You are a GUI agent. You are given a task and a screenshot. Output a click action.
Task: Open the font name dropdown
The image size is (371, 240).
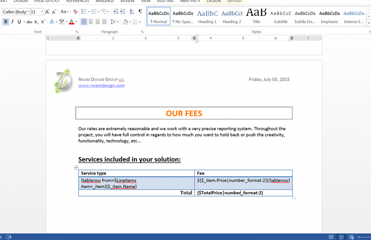(28, 12)
